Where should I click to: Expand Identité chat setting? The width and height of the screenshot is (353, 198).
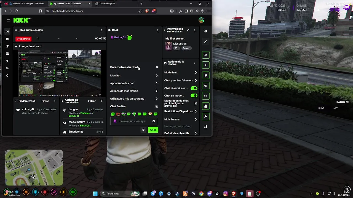pos(134,76)
